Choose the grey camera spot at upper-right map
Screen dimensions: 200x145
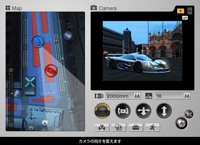(68, 35)
